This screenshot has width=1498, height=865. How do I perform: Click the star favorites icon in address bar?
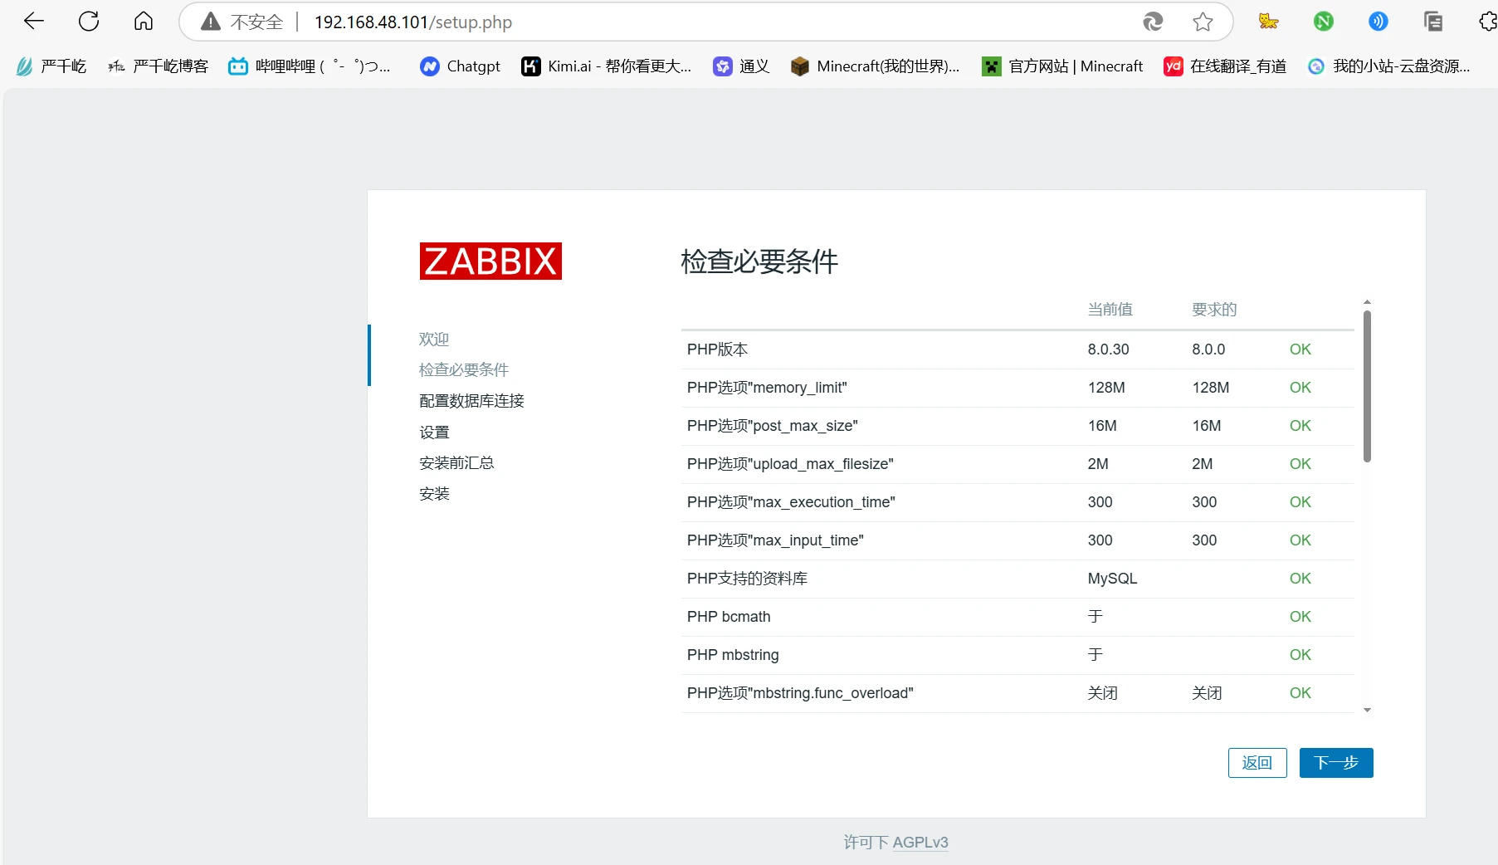coord(1203,22)
